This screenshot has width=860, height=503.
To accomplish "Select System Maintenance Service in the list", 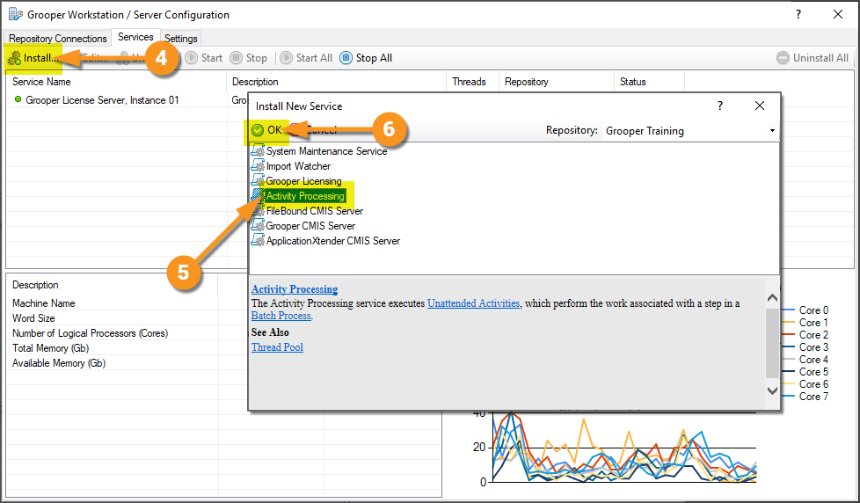I will (326, 151).
